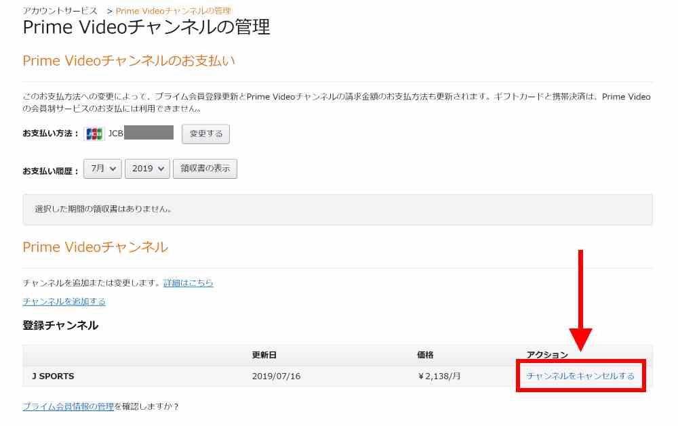
Task: Open the month dropdown showing 7月
Action: [x=102, y=169]
